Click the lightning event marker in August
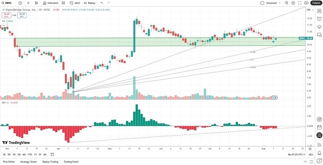Screen dimensions: 323x165 (x=276, y=97)
